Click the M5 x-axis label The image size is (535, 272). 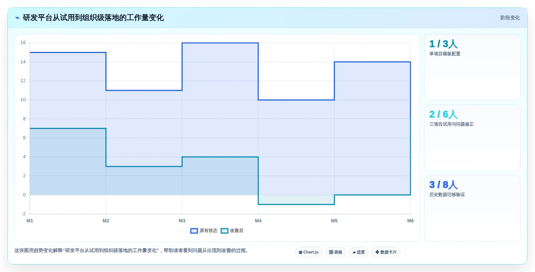334,221
